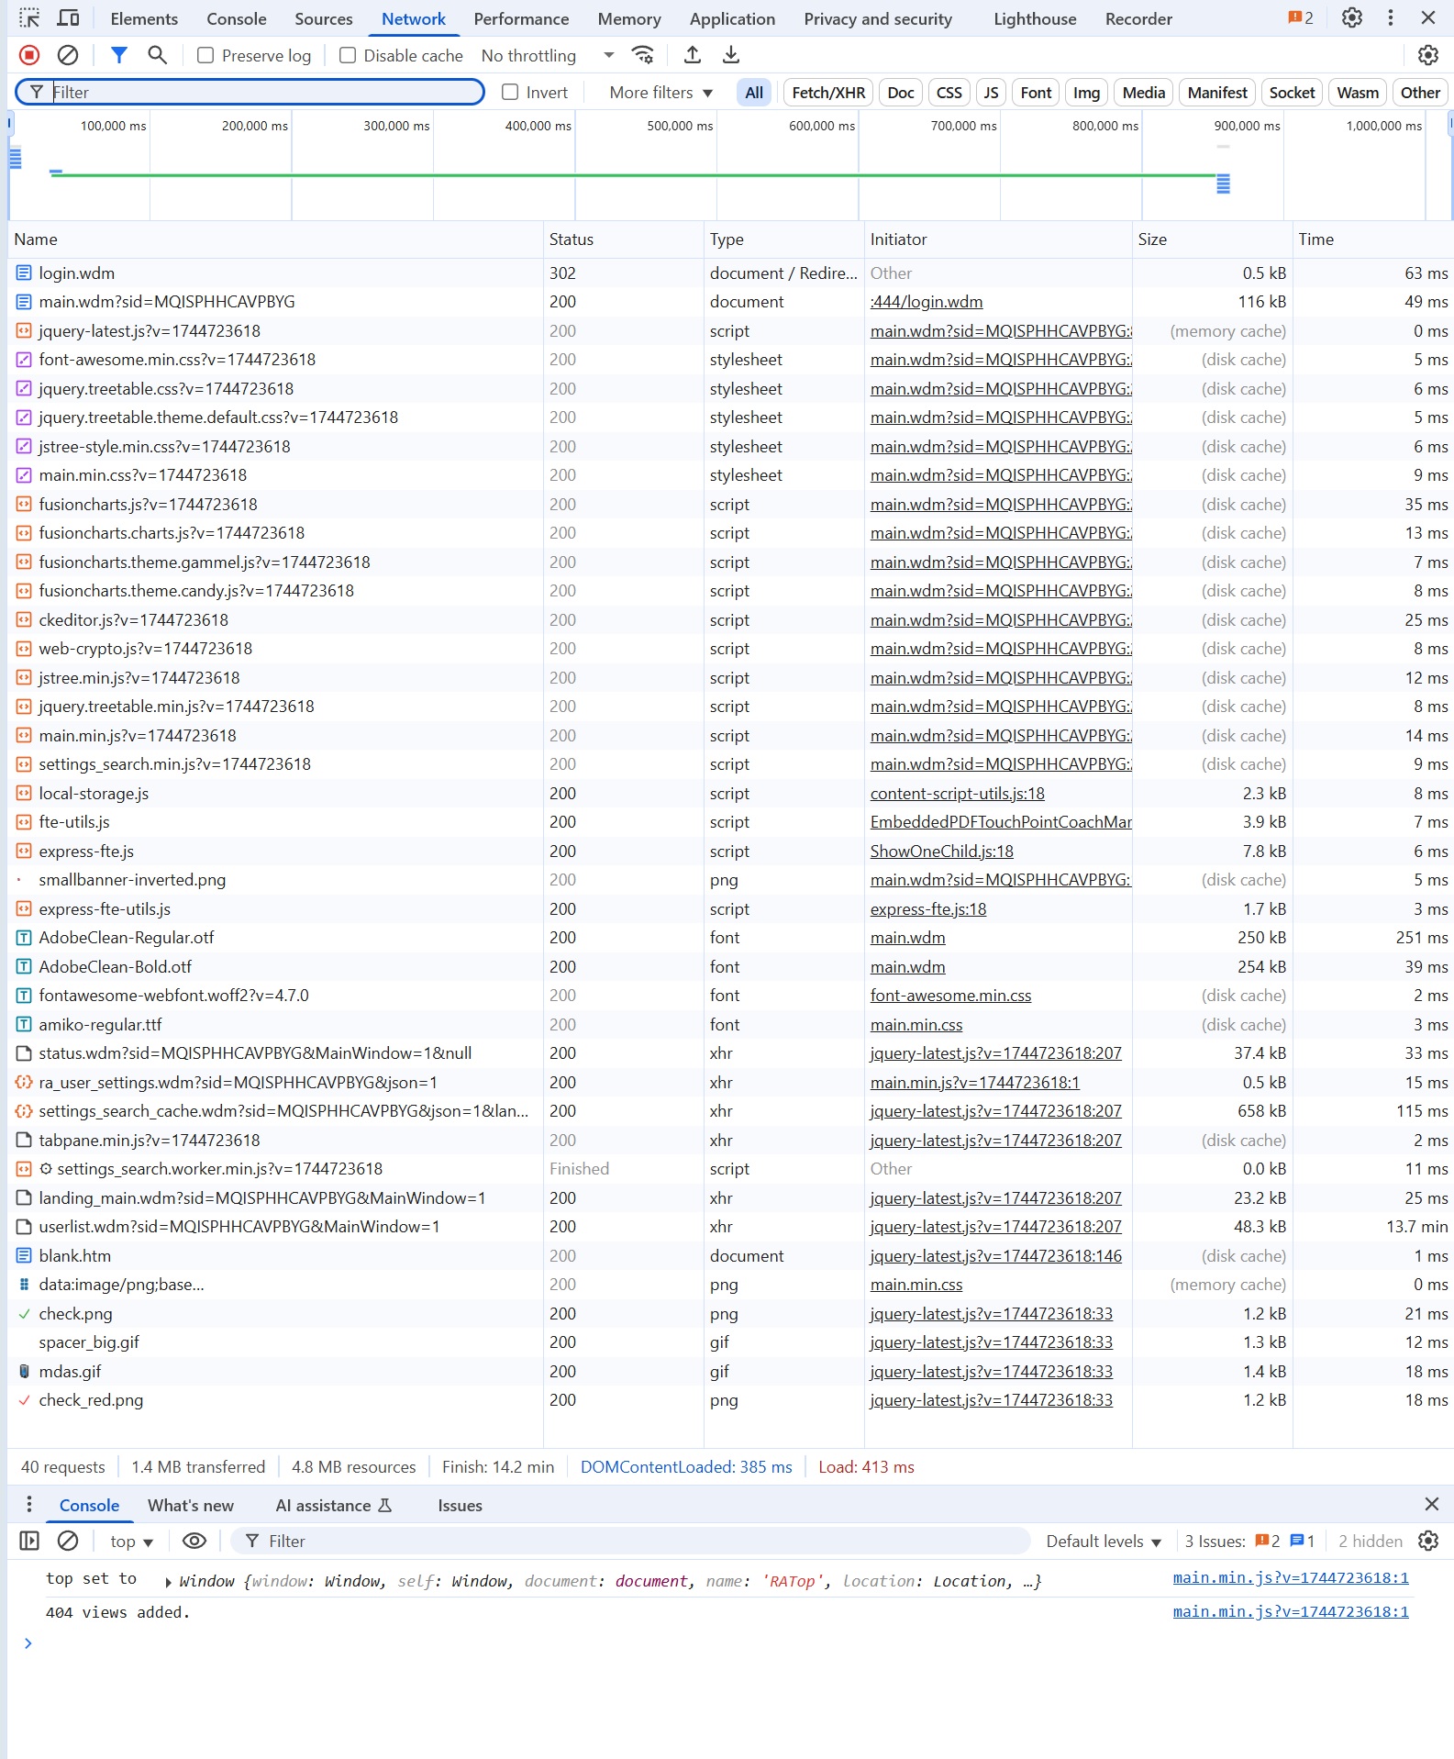Open the Default levels dropdown
Image resolution: width=1454 pixels, height=1759 pixels.
[x=1104, y=1541]
